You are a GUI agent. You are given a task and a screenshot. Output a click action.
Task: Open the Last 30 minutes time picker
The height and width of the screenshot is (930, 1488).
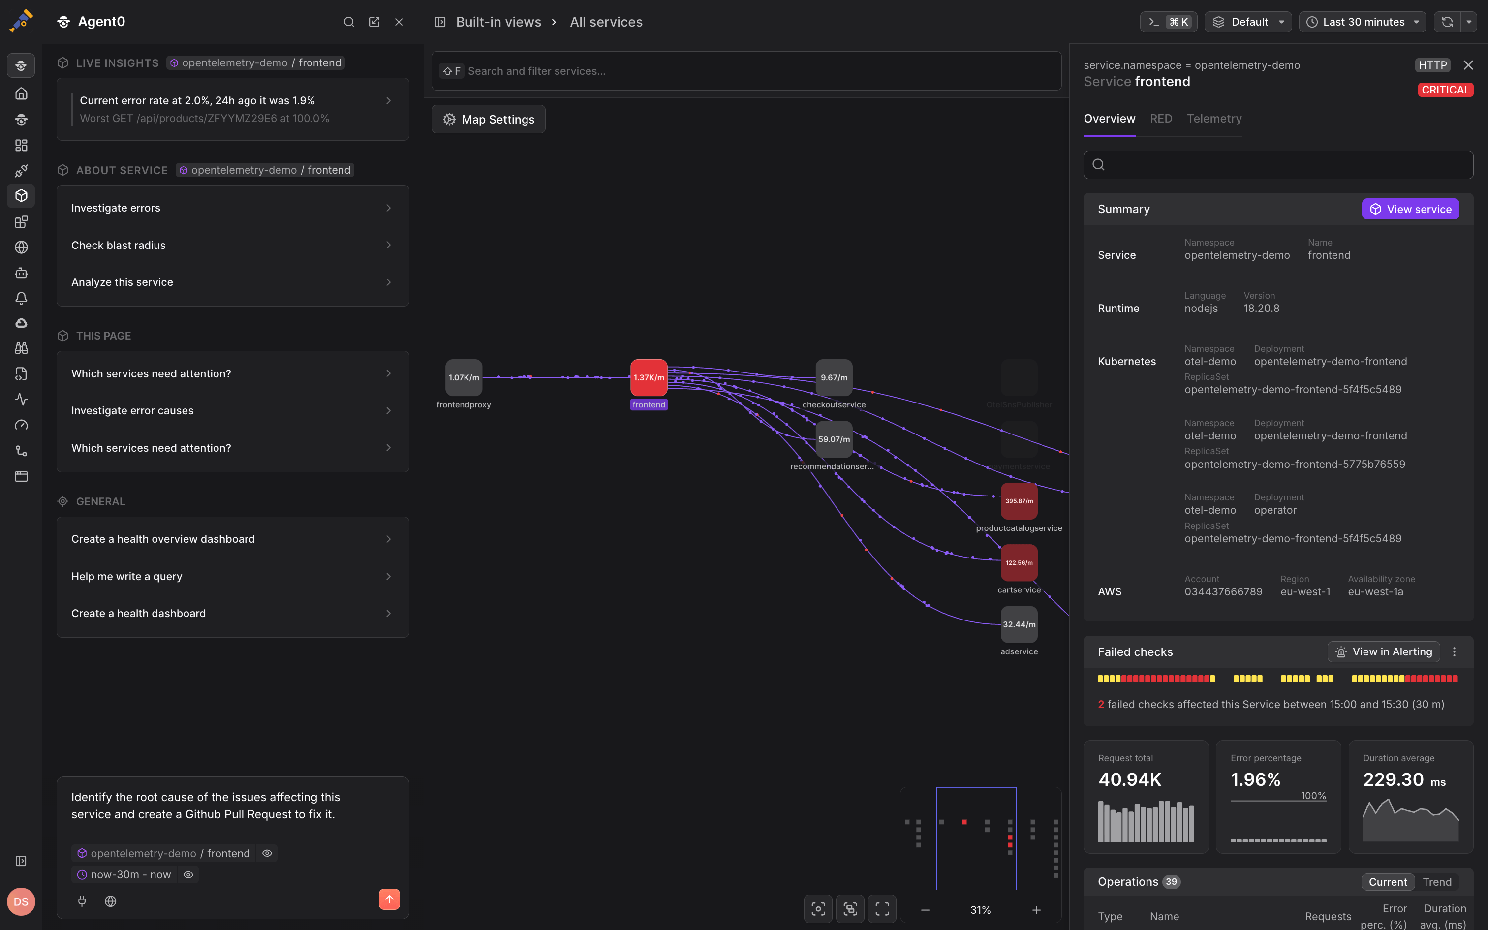point(1363,22)
